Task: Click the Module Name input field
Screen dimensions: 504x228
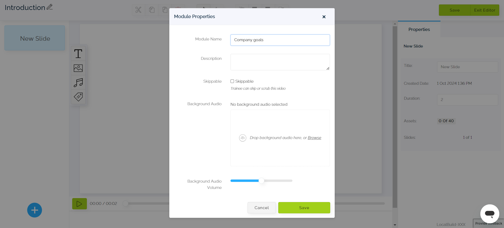Action: click(280, 40)
